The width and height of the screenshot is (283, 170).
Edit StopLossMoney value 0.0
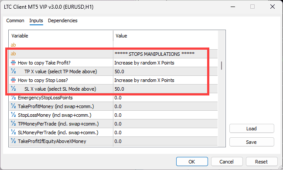tap(165, 115)
